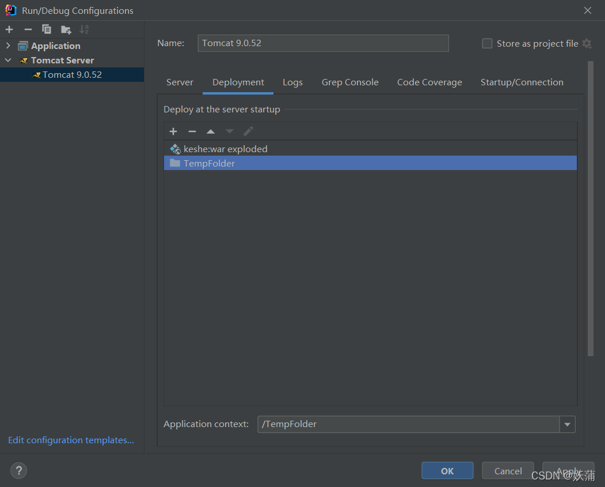Click the Cancel button
This screenshot has height=487, width=605.
tap(508, 471)
